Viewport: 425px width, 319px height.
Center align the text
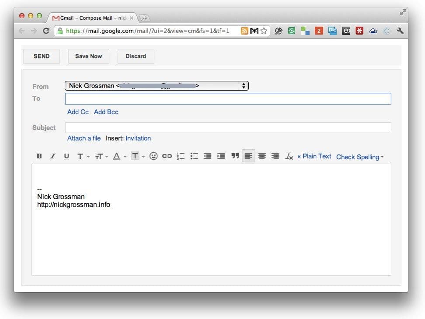pos(262,156)
